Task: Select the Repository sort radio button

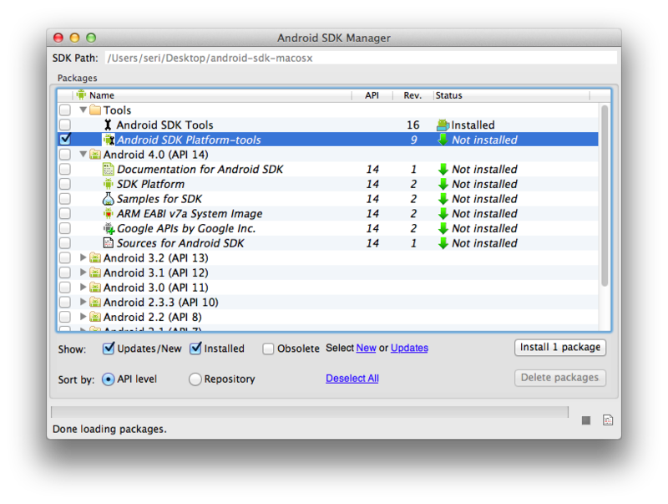Action: [195, 379]
